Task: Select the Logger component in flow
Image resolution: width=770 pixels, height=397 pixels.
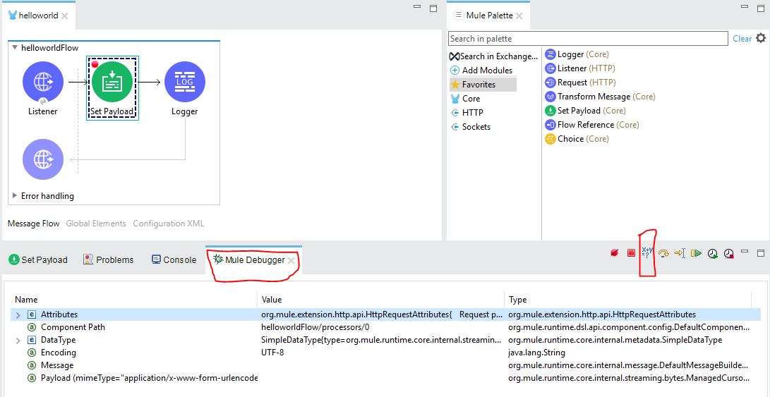Action: (x=184, y=83)
